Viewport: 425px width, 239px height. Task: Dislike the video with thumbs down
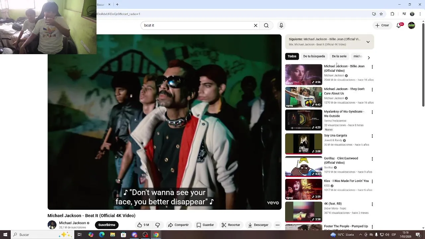158,225
